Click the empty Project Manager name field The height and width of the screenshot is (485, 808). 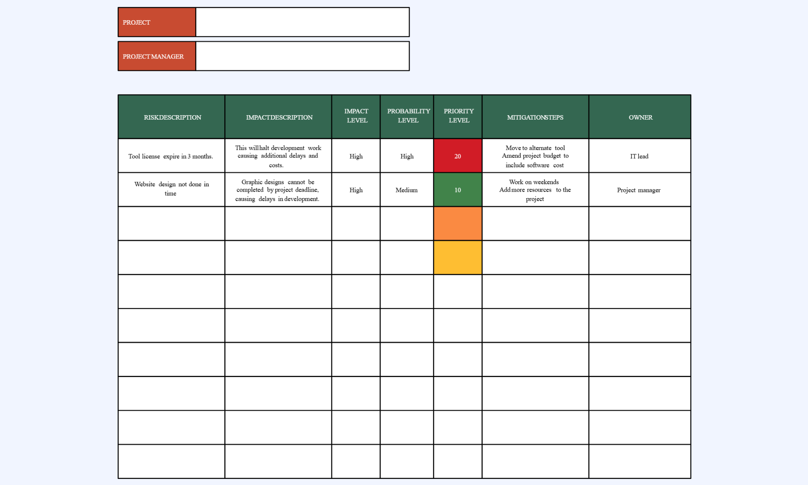(303, 56)
